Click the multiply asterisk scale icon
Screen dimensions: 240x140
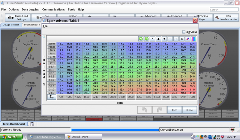point(181,39)
